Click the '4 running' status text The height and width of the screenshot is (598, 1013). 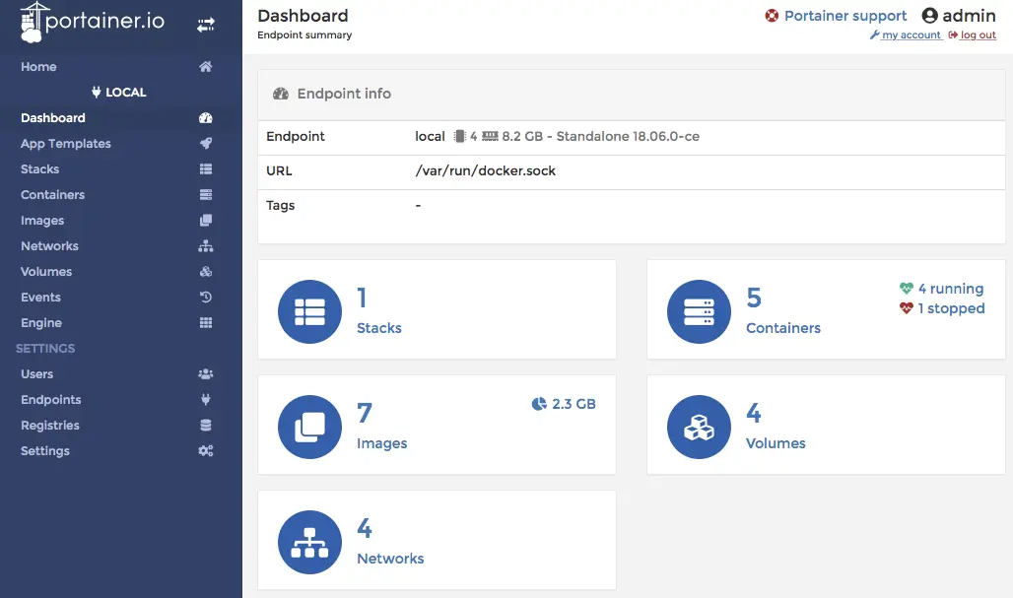pyautogui.click(x=951, y=289)
